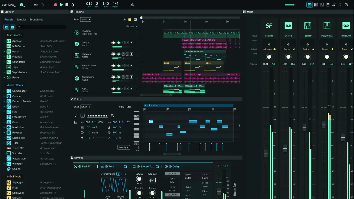Open the piano keys view icon in top bar
This screenshot has width=354, height=199.
pyautogui.click(x=322, y=5)
